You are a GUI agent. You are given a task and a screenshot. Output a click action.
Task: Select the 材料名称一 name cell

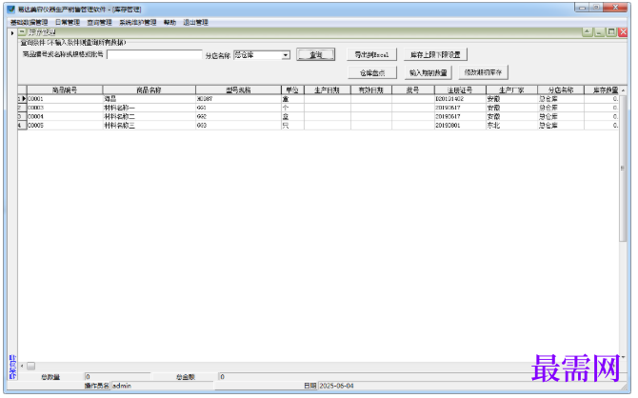(149, 108)
